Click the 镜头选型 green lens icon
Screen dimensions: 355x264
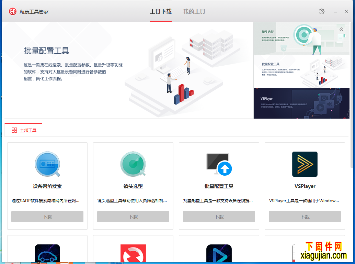point(133,164)
